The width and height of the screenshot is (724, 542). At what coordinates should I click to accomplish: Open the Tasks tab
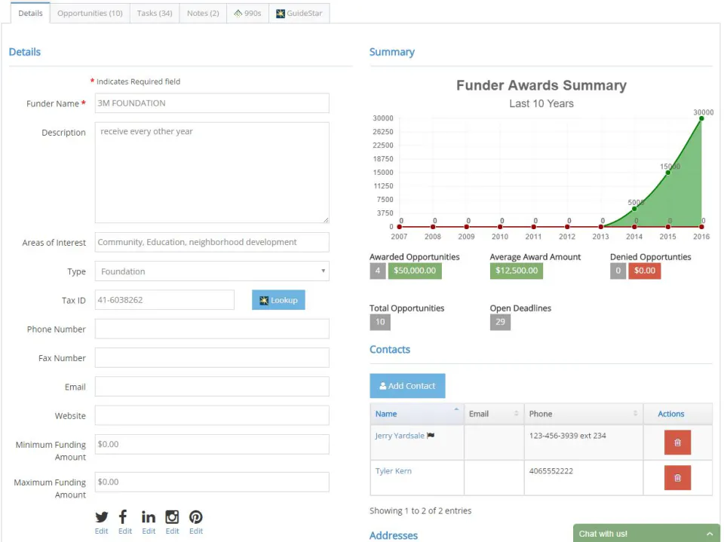coord(154,13)
